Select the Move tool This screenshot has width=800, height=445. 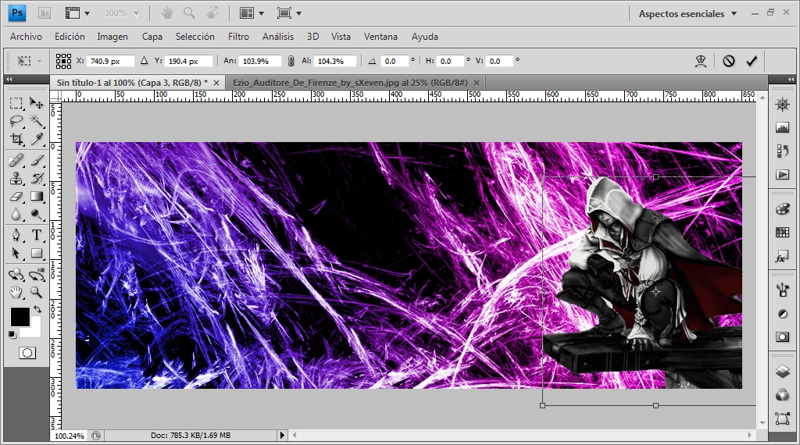36,104
